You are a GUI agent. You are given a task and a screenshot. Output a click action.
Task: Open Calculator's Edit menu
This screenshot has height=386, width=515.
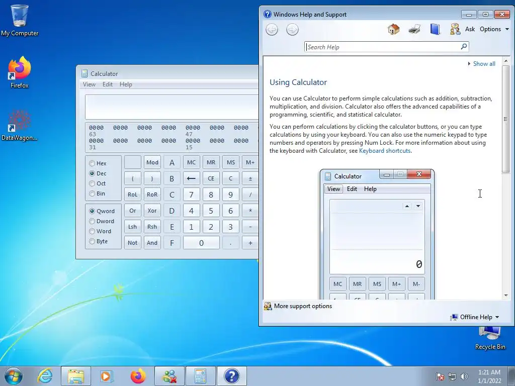(x=108, y=84)
